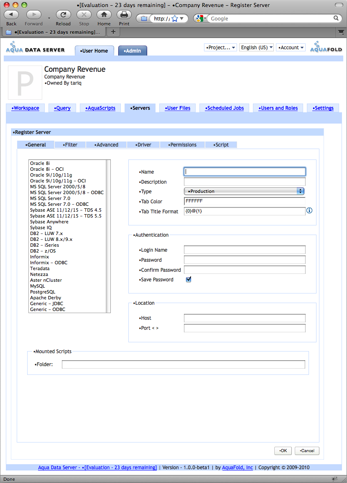347x483 pixels.
Task: Switch to the Driver sub-tab
Action: (x=143, y=145)
